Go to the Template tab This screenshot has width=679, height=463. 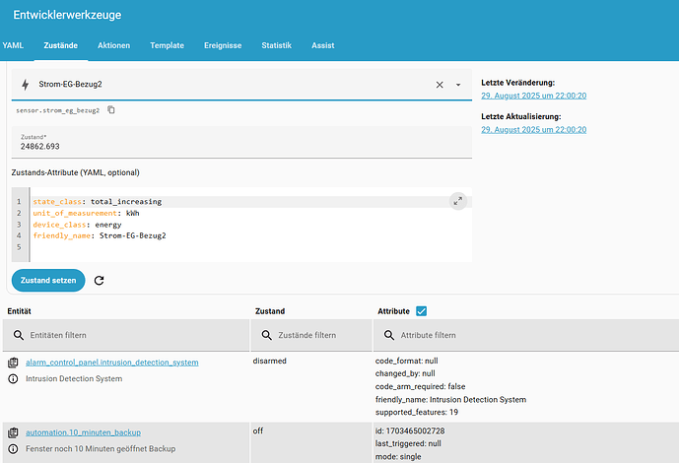(x=167, y=45)
